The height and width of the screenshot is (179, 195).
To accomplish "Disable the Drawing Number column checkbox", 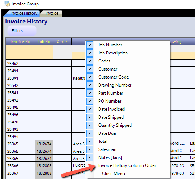I will (90, 85).
